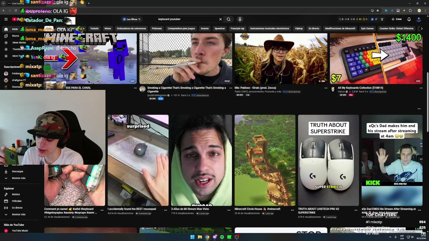
Task: Click the jacobfuckingjones channel avatar
Action: [142, 89]
